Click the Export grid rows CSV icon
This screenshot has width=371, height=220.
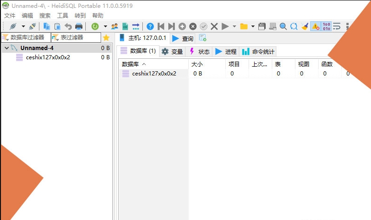[125, 26]
